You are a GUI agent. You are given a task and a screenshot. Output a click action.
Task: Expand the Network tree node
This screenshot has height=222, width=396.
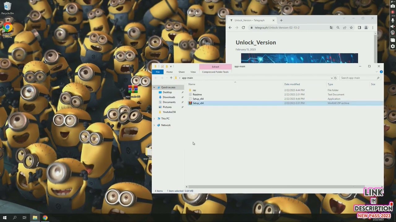[x=154, y=125]
